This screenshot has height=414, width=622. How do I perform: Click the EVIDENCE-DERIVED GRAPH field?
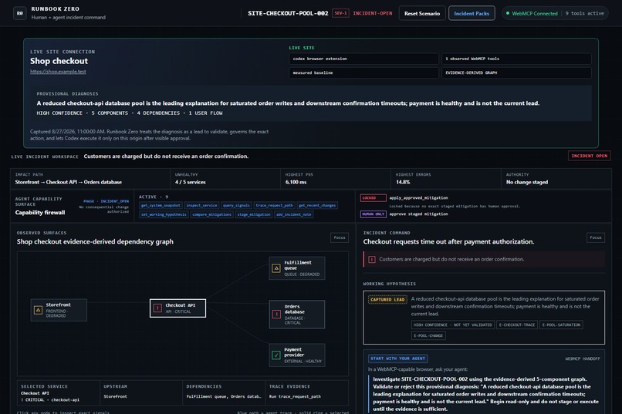(516, 73)
